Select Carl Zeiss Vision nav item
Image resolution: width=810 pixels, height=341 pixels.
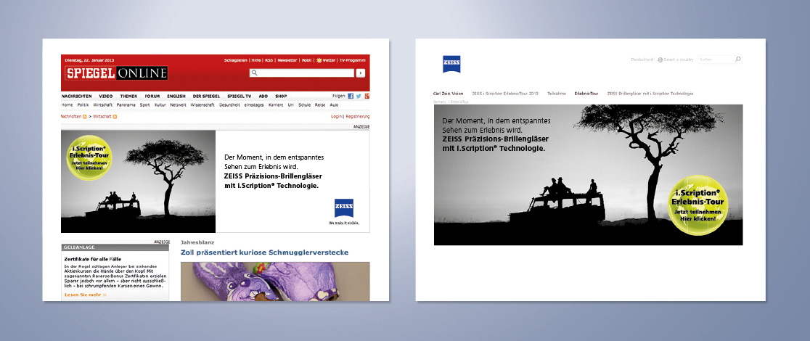click(448, 94)
